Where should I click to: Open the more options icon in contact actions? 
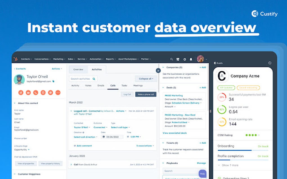pyautogui.click(x=58, y=93)
